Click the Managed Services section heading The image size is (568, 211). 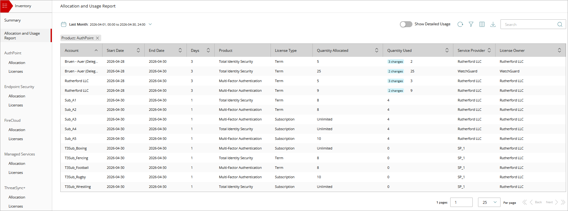pos(20,154)
